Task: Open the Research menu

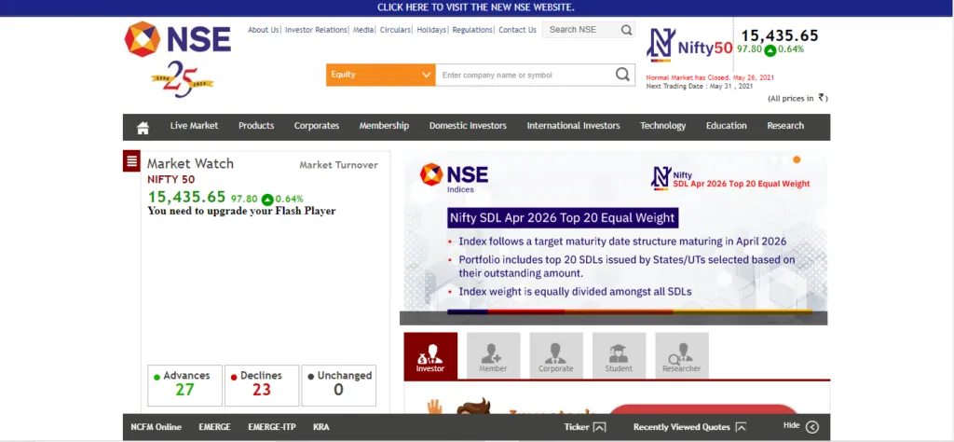Action: pyautogui.click(x=785, y=125)
